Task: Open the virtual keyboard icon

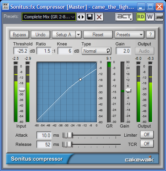Action: pyautogui.click(x=159, y=17)
